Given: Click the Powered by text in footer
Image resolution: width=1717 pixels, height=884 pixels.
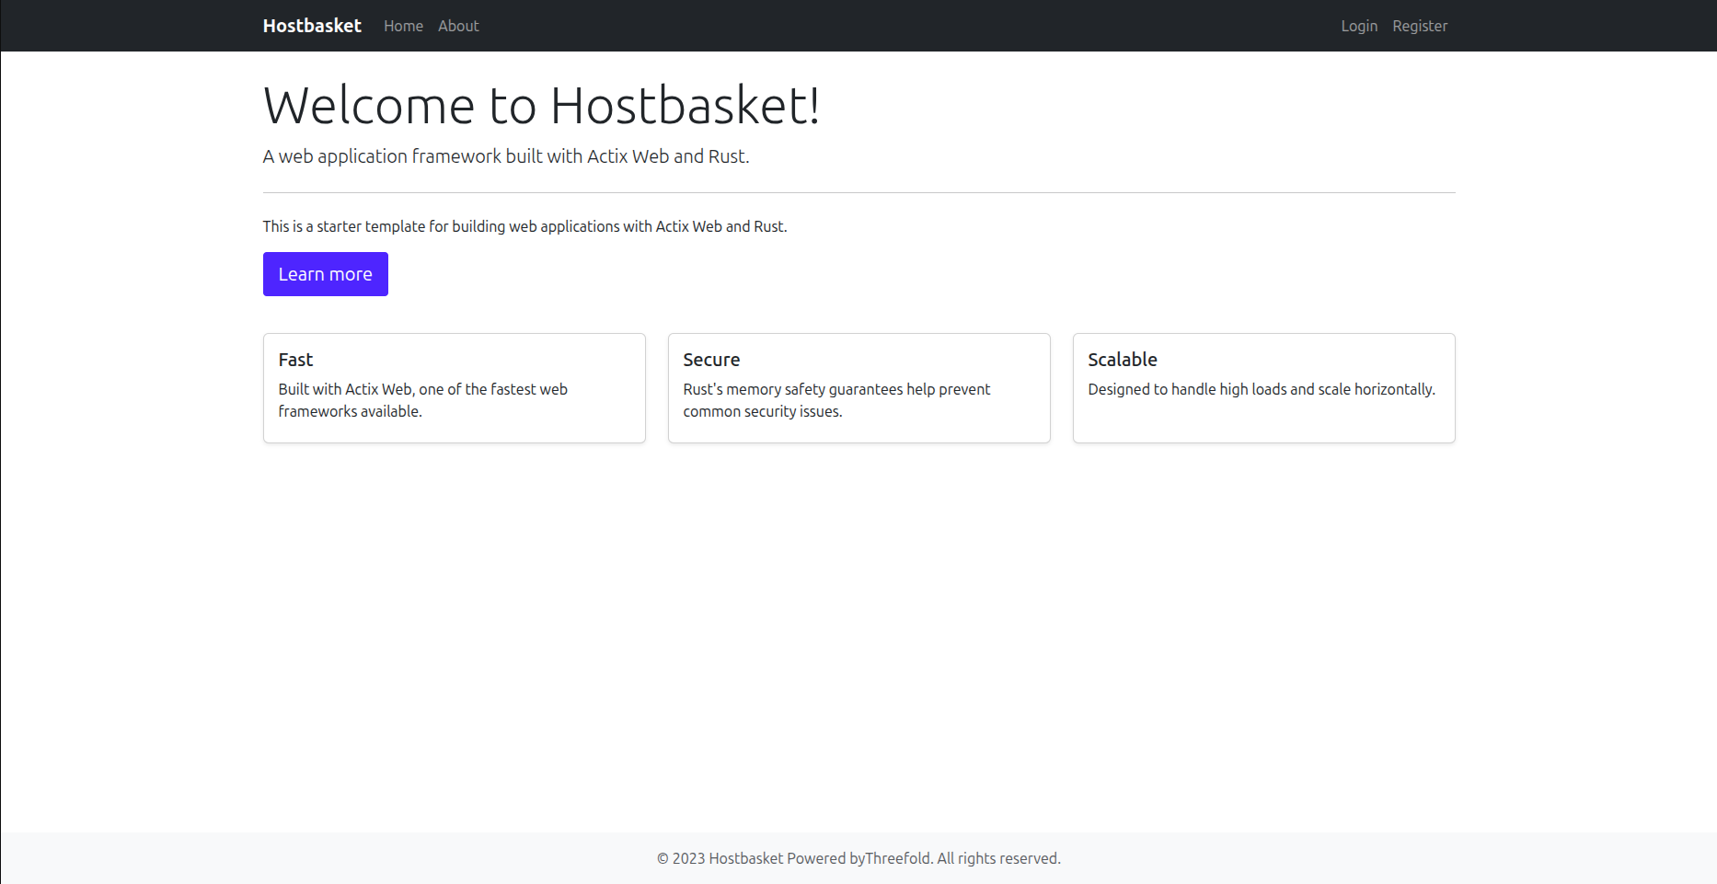Looking at the screenshot, I should click(824, 858).
